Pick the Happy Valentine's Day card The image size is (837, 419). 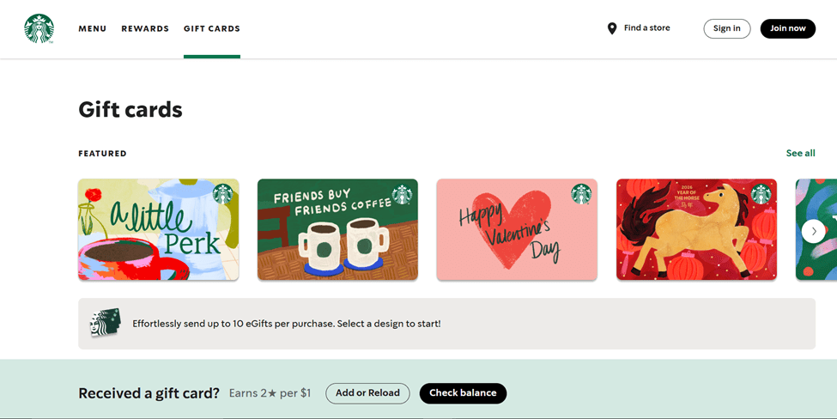pyautogui.click(x=517, y=229)
